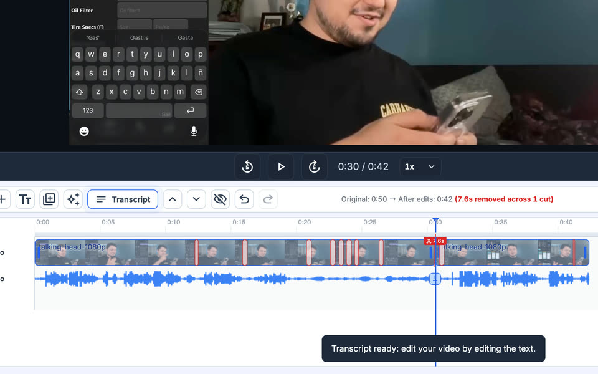598x374 pixels.
Task: Dismiss the 'Transcript ready' toast notification
Action: [434, 349]
